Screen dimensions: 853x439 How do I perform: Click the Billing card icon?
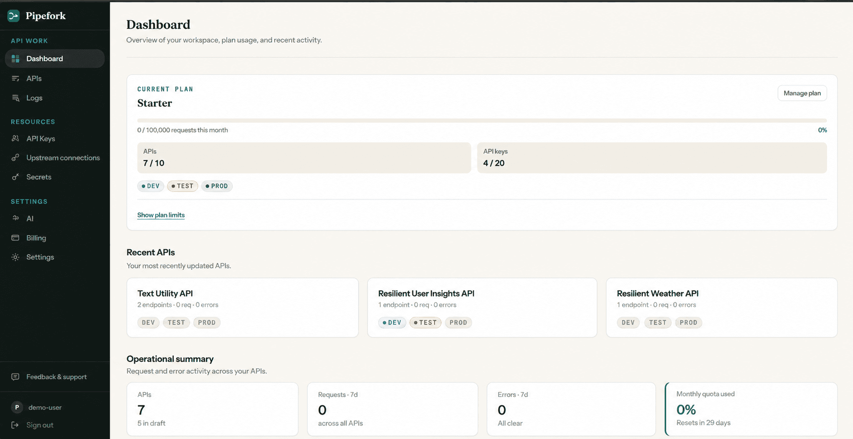(16, 238)
